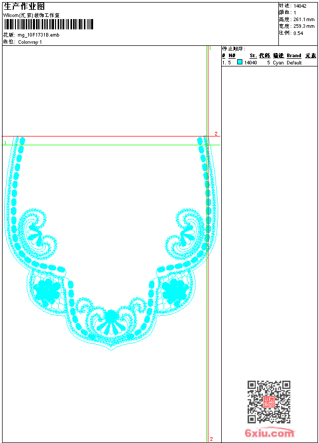Click the Colorway 1 label

coord(30,42)
